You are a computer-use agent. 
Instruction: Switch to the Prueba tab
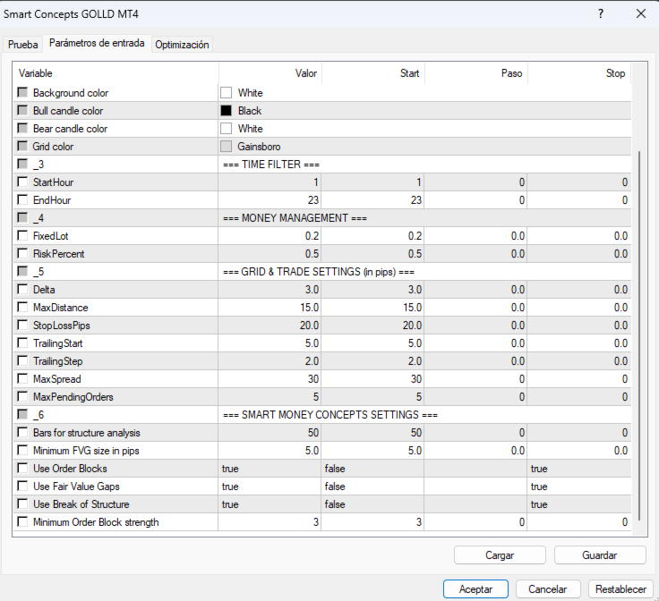click(22, 45)
